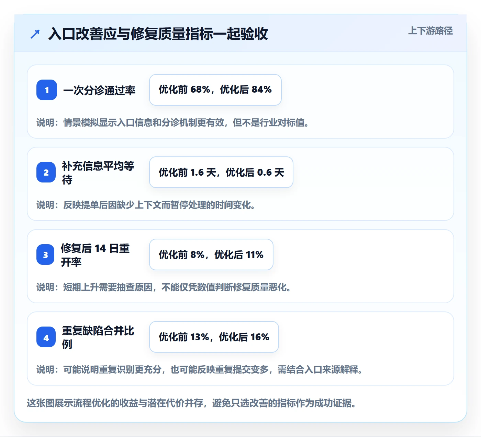
Task: Select note about 情景模拟显示入口信息
Action: tap(173, 122)
